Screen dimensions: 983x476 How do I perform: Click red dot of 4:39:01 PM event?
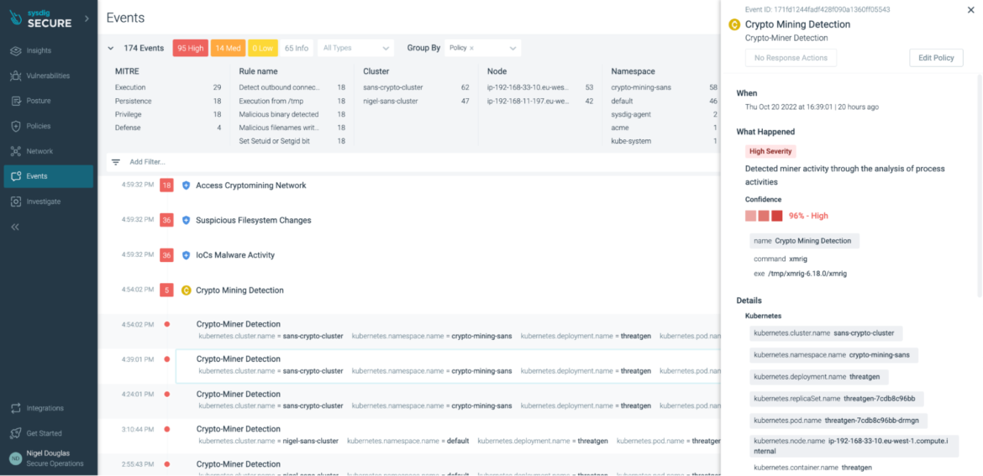166,359
